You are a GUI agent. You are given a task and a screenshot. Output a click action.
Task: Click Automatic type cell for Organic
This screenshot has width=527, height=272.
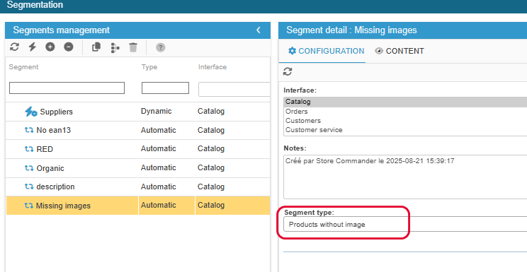pyautogui.click(x=166, y=167)
